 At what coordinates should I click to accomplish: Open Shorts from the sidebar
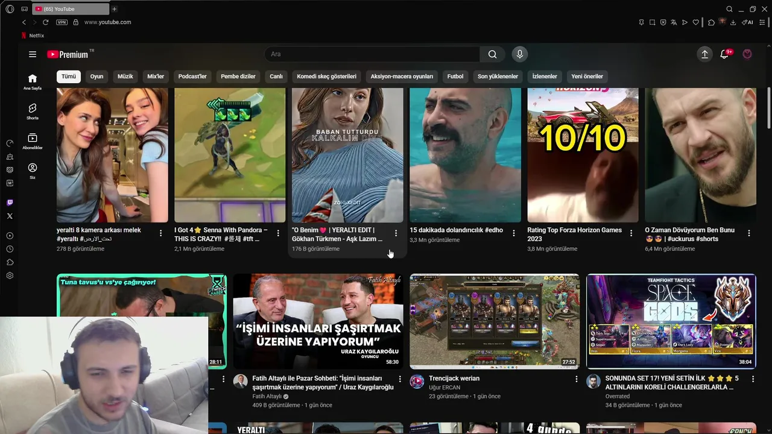coord(33,112)
